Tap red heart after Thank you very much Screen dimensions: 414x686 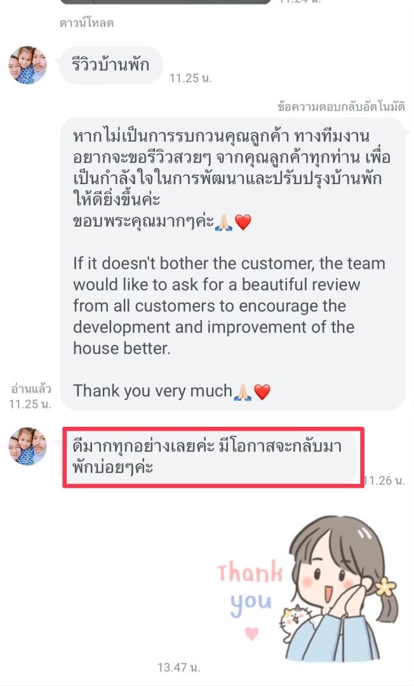click(262, 391)
